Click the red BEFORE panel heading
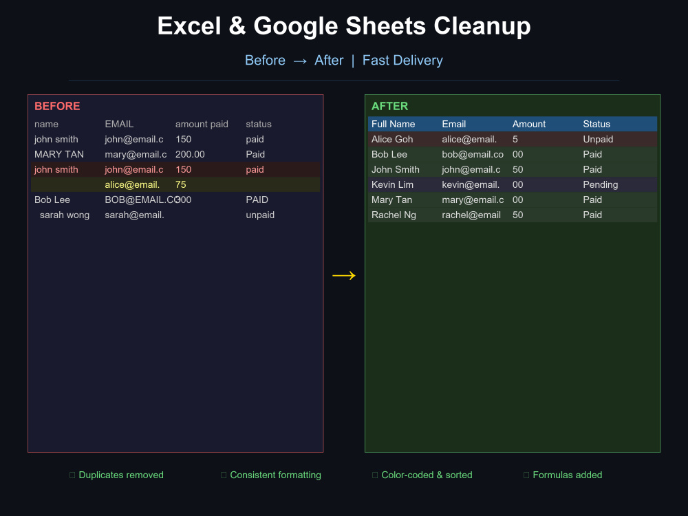This screenshot has width=688, height=516. pos(58,106)
